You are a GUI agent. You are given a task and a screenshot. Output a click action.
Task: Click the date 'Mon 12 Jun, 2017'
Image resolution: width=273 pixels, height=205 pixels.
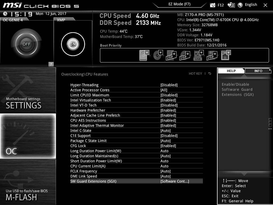click(51, 14)
